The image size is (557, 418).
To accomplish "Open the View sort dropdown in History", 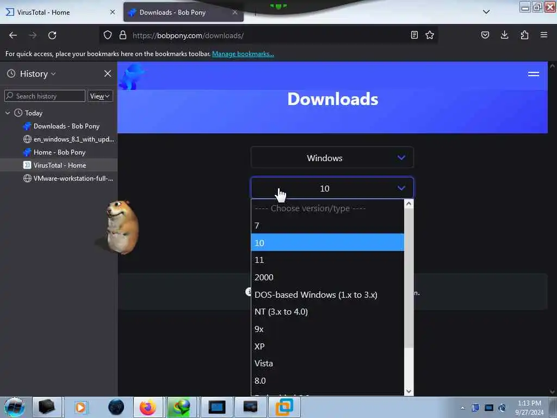I will [100, 96].
